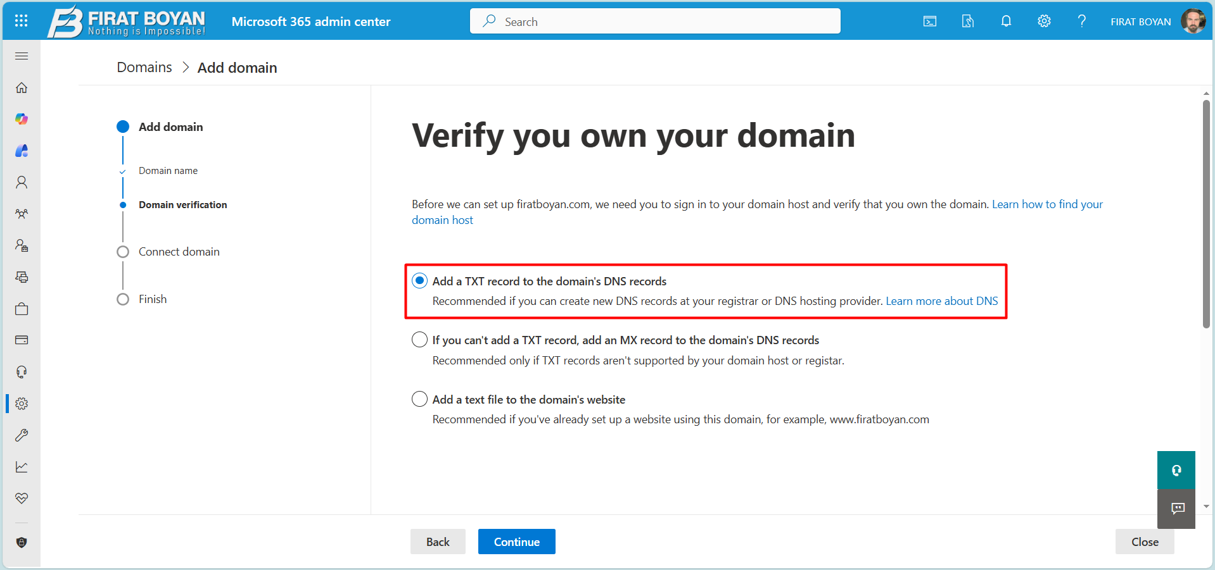Screen dimensions: 1215x570
Task: Click inside the Search field
Action: (x=655, y=21)
